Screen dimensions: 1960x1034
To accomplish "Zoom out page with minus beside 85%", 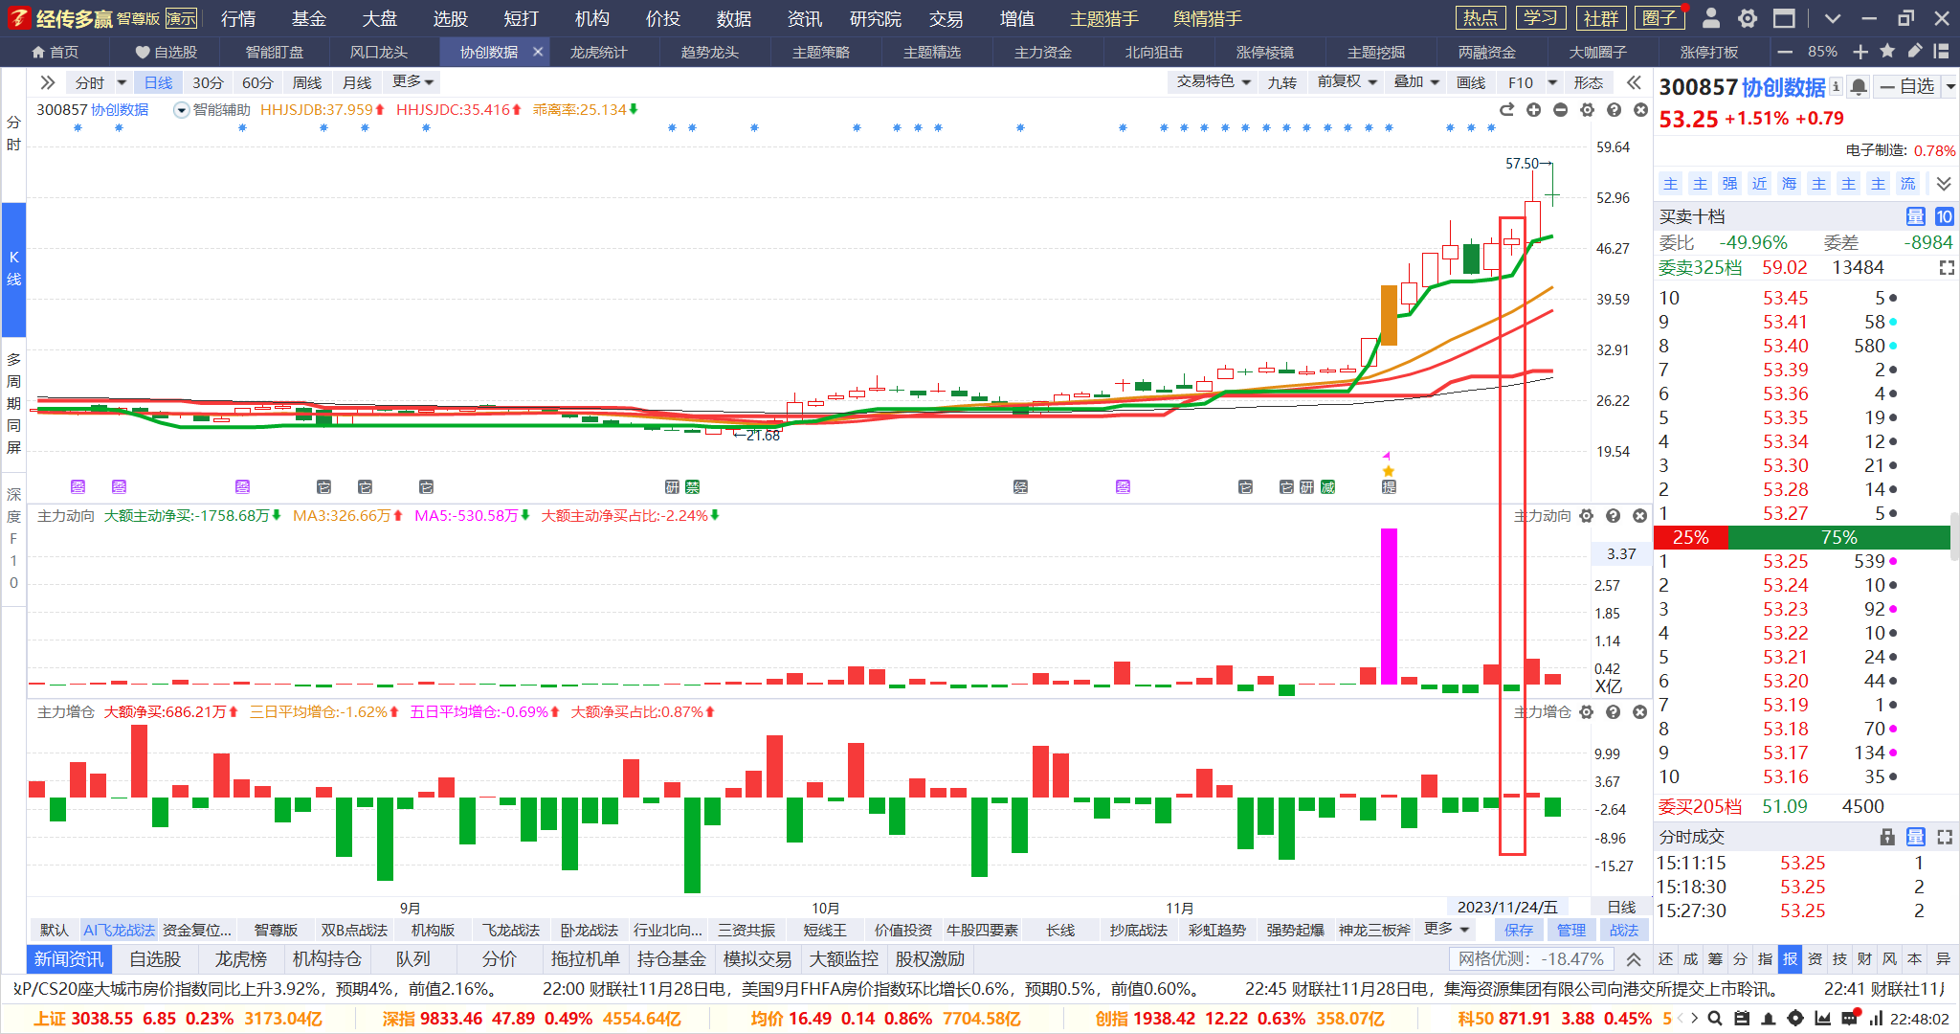I will tap(1785, 52).
